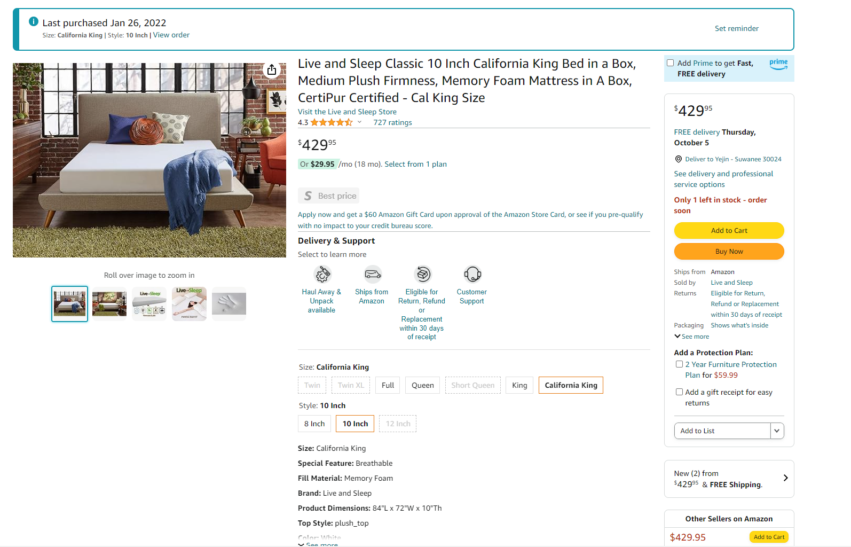851x547 pixels.
Task: Click the Return and Replacement box icon
Action: (422, 275)
